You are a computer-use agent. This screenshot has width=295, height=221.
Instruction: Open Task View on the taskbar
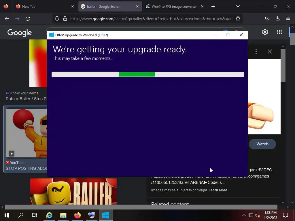pos(35,215)
